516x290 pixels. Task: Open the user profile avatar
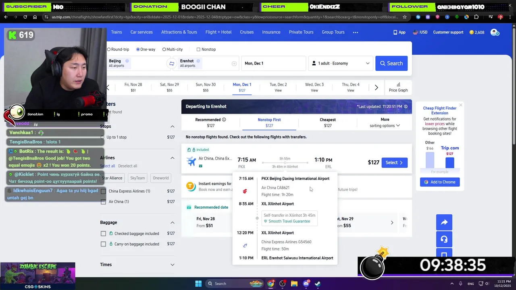[x=495, y=32]
